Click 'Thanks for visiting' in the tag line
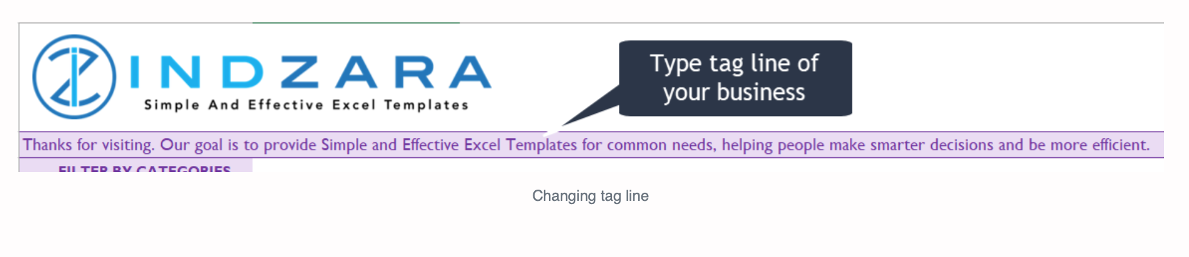Image resolution: width=1189 pixels, height=257 pixels. click(88, 145)
